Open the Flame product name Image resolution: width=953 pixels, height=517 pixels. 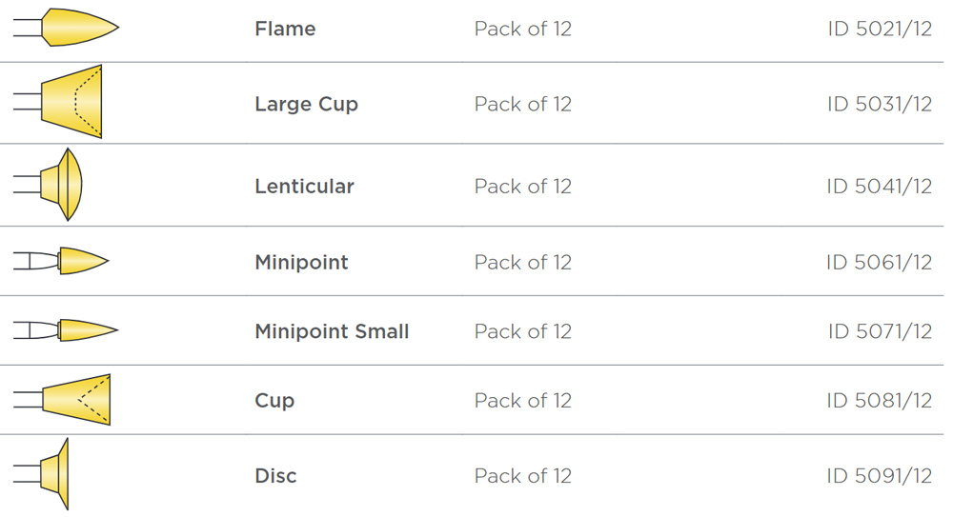(285, 29)
